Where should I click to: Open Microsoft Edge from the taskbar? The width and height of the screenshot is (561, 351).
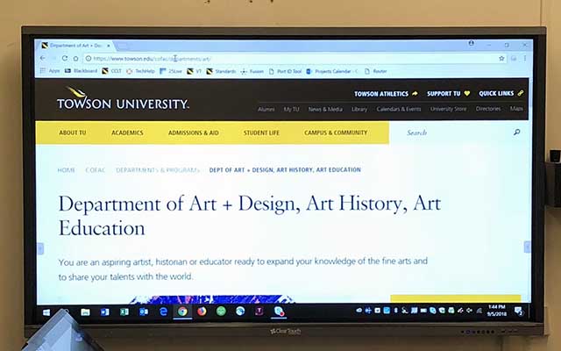point(163,312)
